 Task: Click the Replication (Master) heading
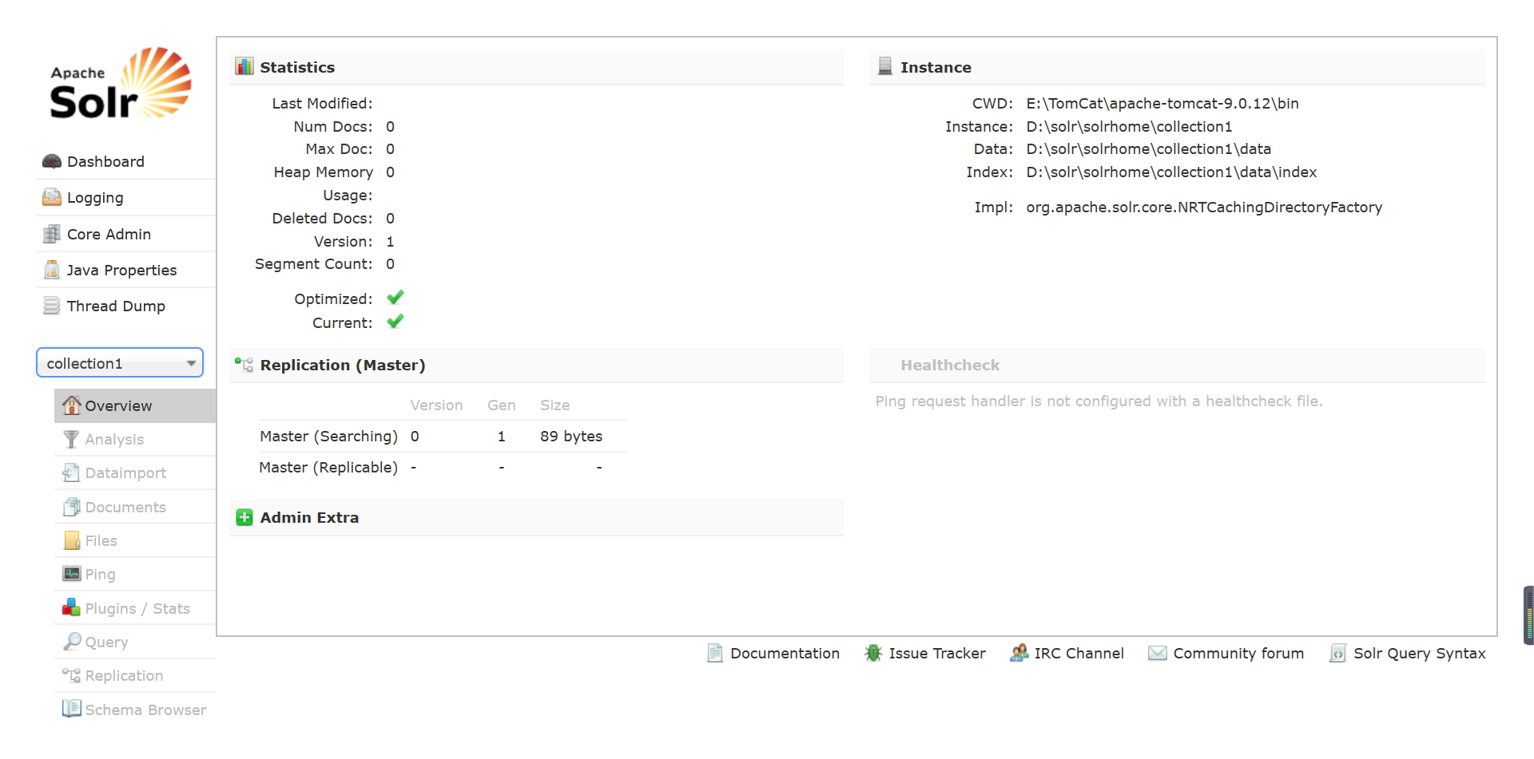[343, 365]
